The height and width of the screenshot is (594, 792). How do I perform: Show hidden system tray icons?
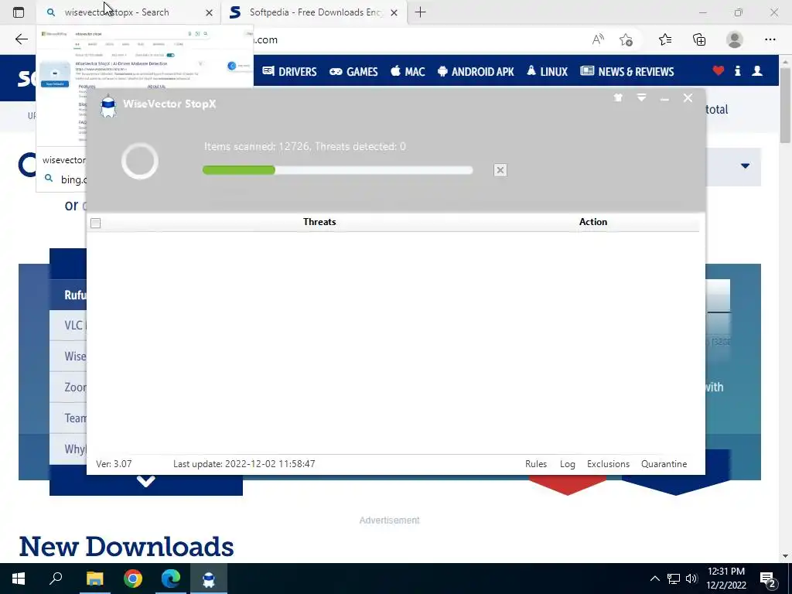654,579
